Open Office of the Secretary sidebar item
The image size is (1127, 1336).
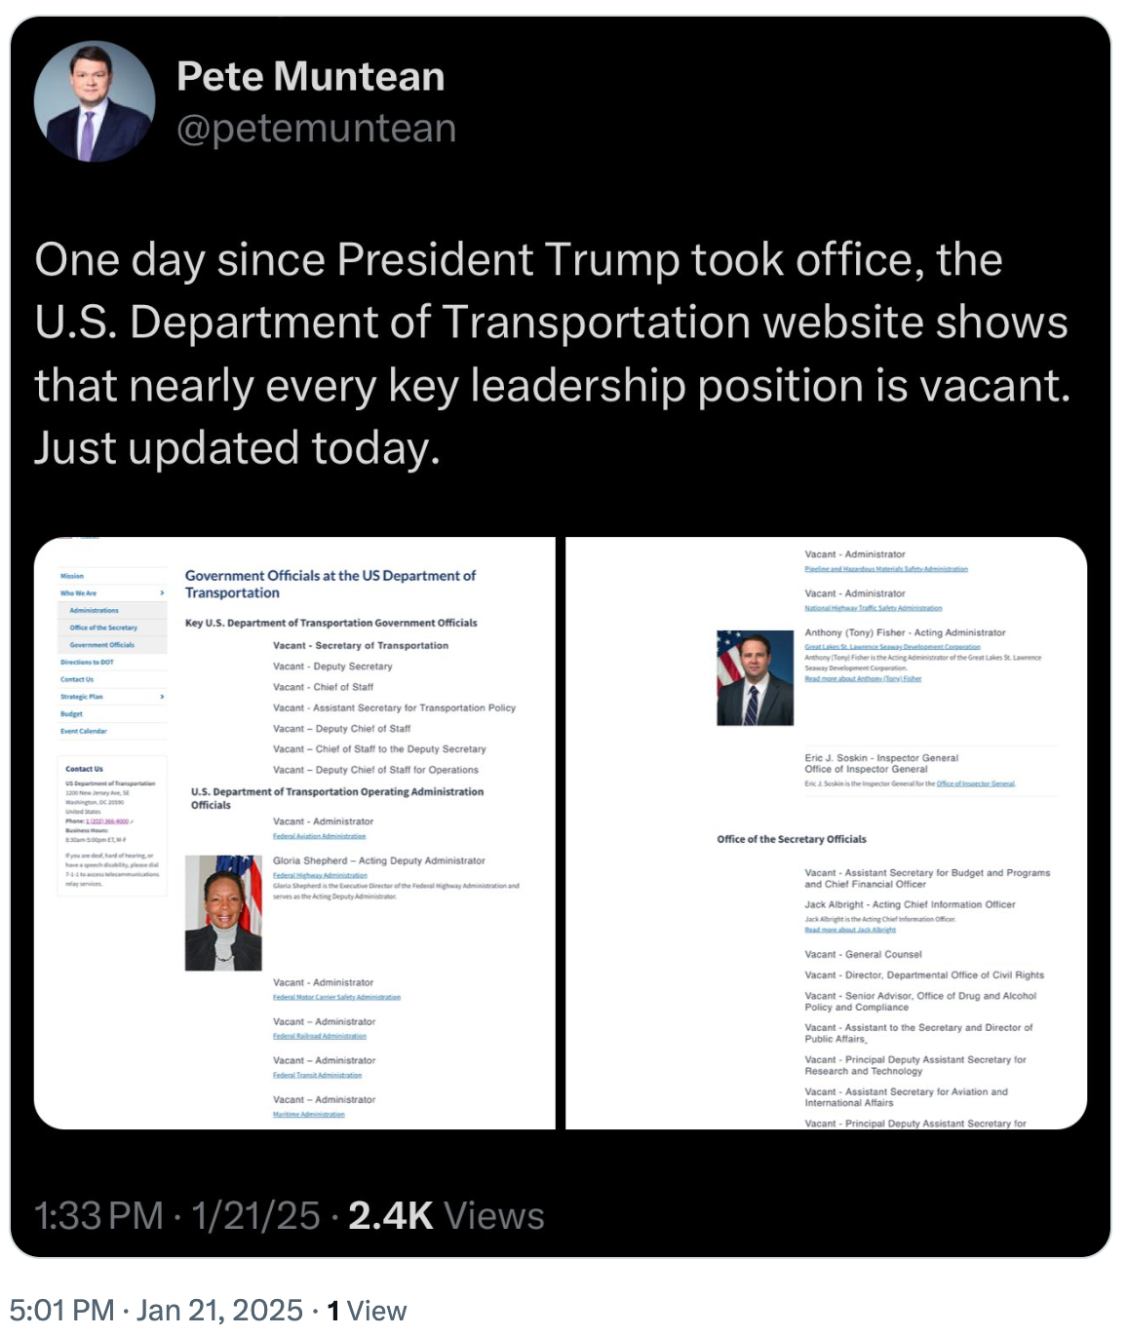click(x=103, y=628)
